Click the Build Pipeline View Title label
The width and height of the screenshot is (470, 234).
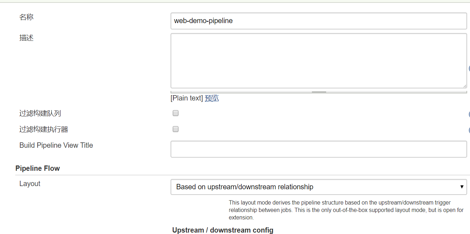[56, 145]
